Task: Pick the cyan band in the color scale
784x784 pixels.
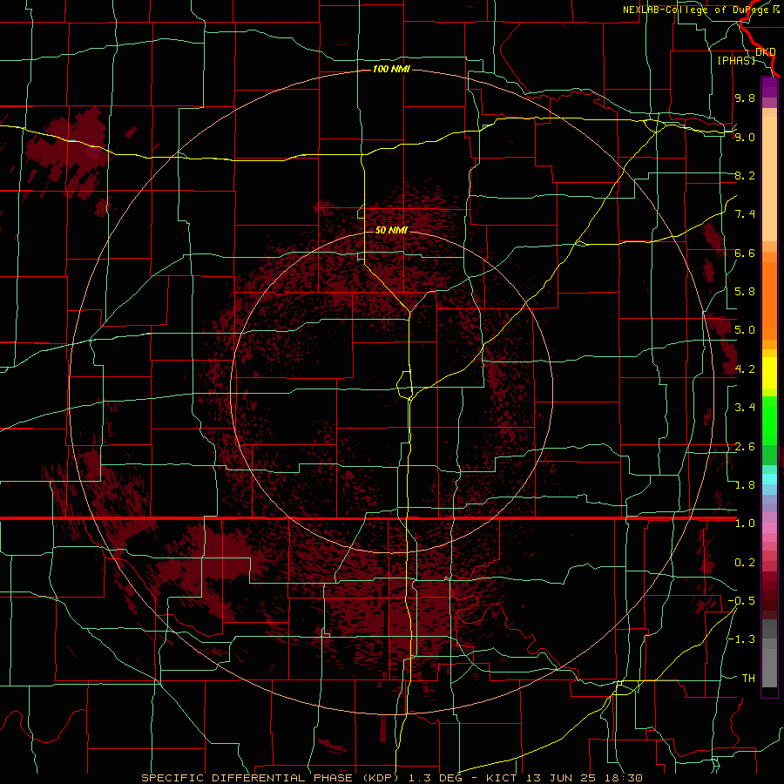Action: [769, 478]
